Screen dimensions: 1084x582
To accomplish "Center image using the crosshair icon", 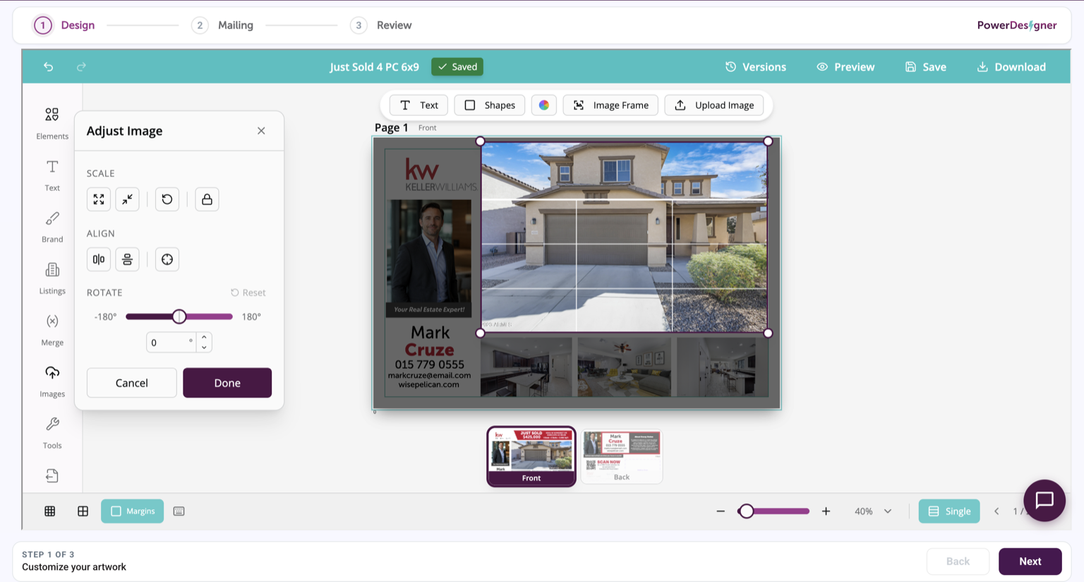I will point(167,259).
